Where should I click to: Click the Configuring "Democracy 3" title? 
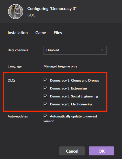coord(52,9)
